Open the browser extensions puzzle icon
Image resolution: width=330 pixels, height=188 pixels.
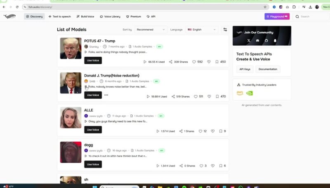click(294, 7)
